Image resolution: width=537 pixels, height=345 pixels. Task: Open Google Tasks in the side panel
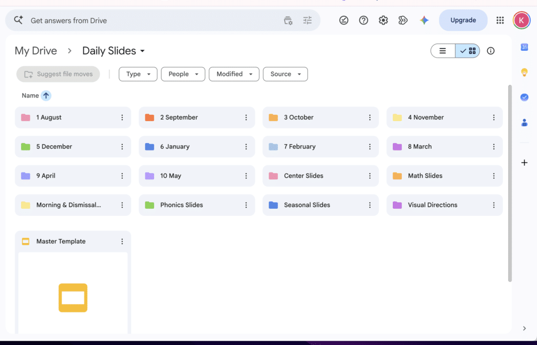click(524, 97)
